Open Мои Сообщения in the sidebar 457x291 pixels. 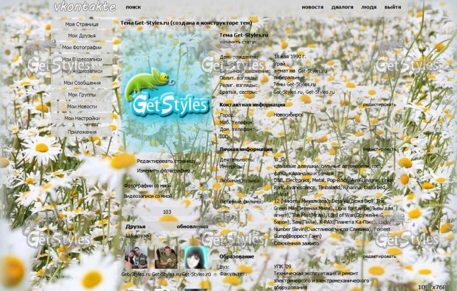[x=82, y=83]
